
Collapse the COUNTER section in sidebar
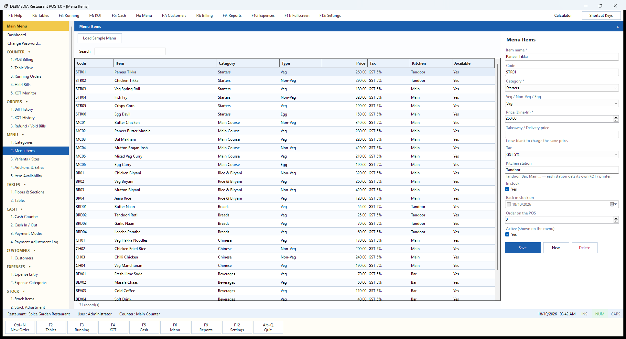[x=29, y=52]
